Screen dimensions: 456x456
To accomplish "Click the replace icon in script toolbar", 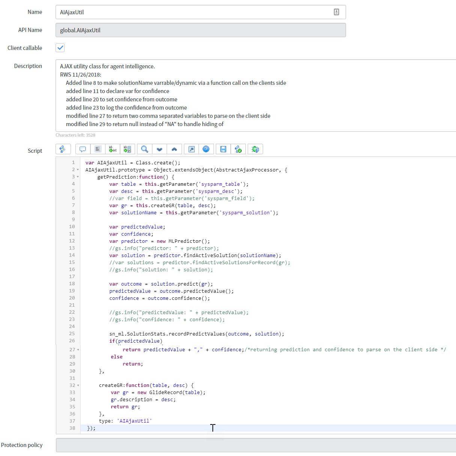I will [113, 149].
